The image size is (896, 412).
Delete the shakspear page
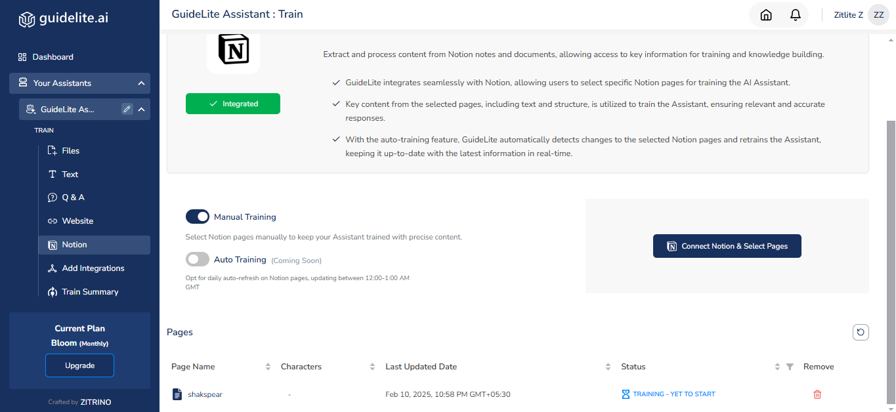pos(817,394)
